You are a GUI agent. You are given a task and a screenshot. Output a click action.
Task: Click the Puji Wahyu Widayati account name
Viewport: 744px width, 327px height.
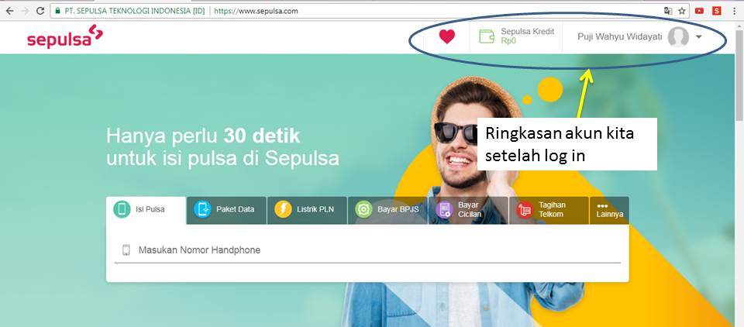[619, 36]
